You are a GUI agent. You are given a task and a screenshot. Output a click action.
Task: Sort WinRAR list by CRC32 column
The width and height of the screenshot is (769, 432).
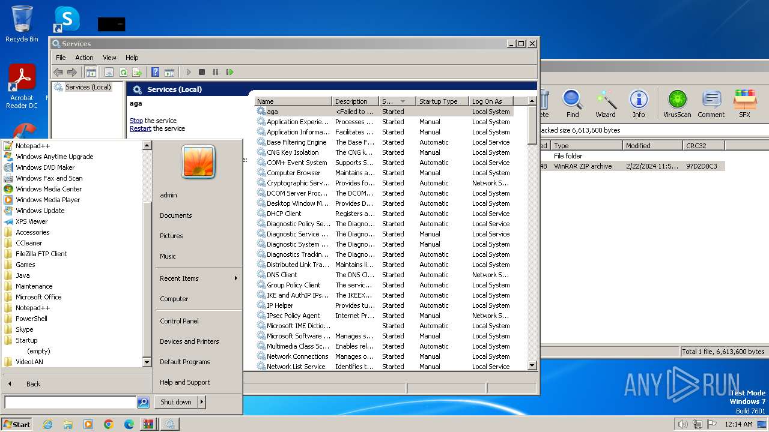(x=704, y=146)
